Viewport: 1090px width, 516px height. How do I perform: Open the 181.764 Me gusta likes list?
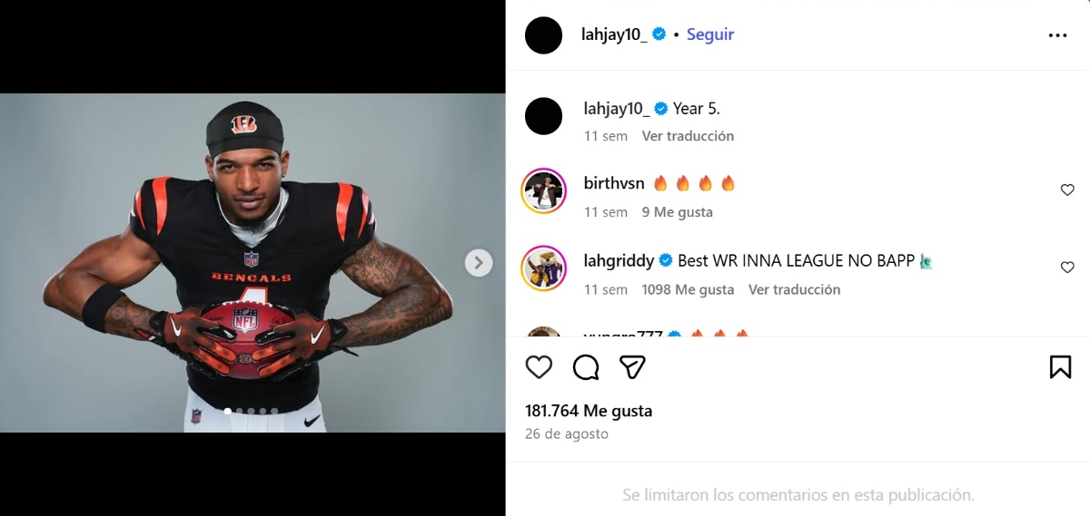[x=589, y=411]
